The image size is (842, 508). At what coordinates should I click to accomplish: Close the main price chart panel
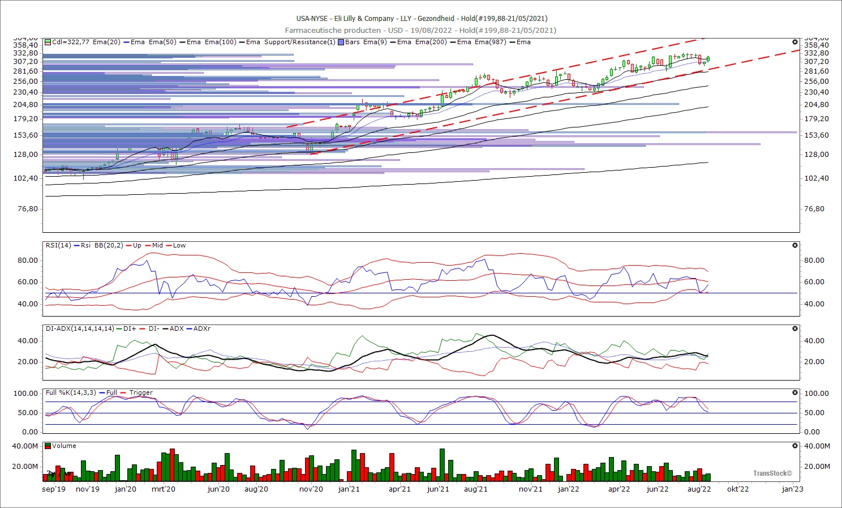point(795,42)
